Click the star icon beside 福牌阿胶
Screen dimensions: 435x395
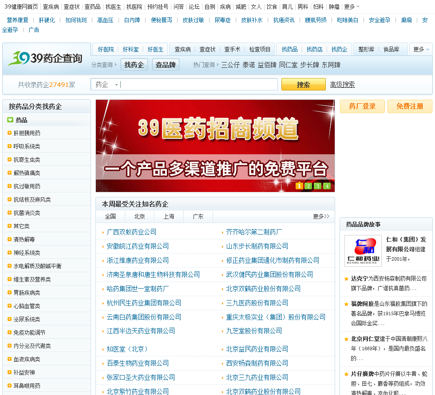click(346, 304)
